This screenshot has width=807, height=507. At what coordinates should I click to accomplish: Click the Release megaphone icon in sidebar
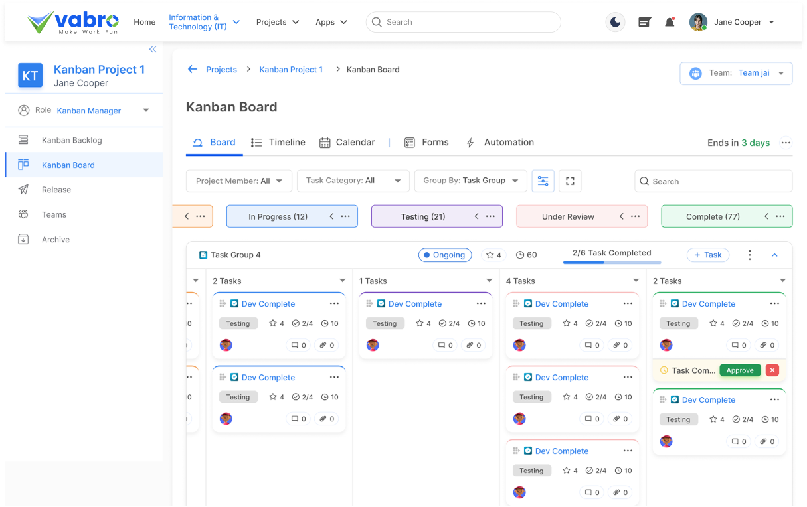pyautogui.click(x=23, y=190)
